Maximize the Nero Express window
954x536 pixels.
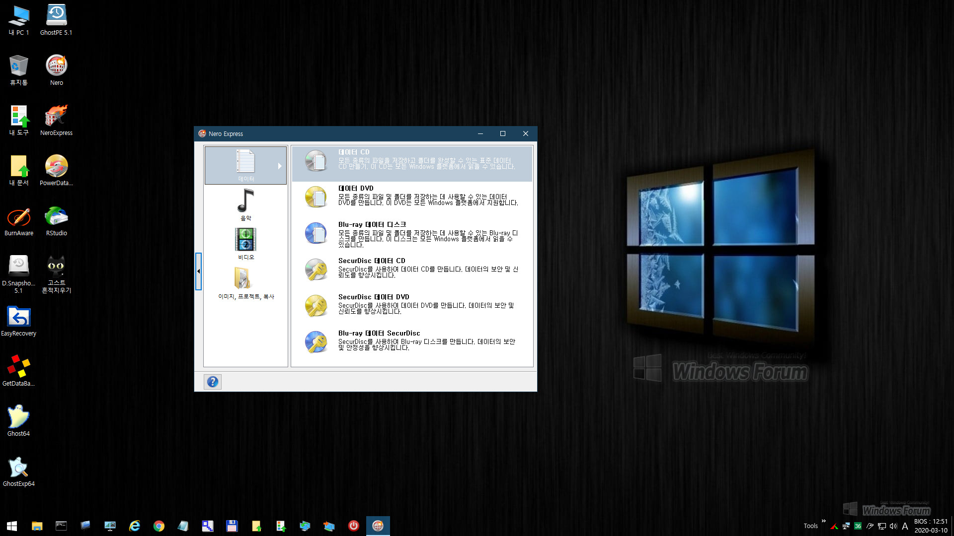coord(503,134)
